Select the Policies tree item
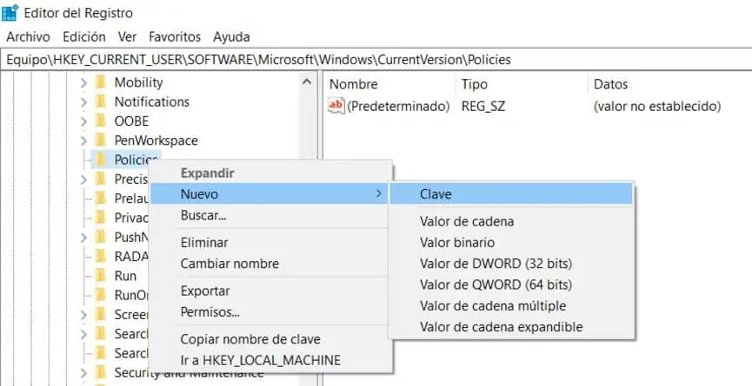 (x=136, y=160)
